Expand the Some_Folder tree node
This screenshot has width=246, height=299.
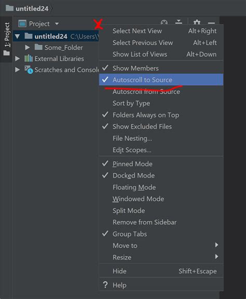[28, 47]
